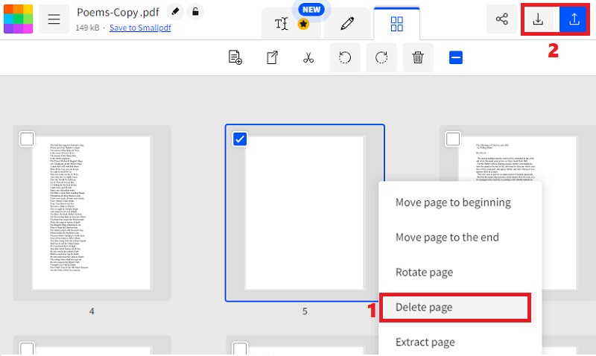Delete selected pages with trash icon
Image resolution: width=596 pixels, height=356 pixels.
click(x=418, y=58)
